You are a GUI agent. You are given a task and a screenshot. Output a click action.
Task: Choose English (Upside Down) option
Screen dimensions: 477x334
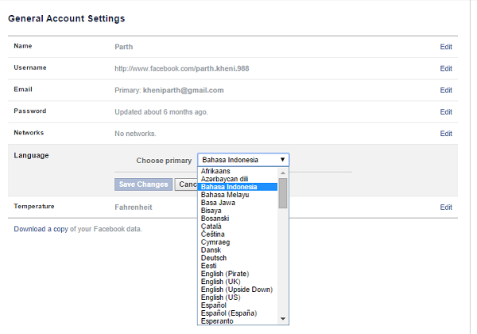(x=237, y=289)
